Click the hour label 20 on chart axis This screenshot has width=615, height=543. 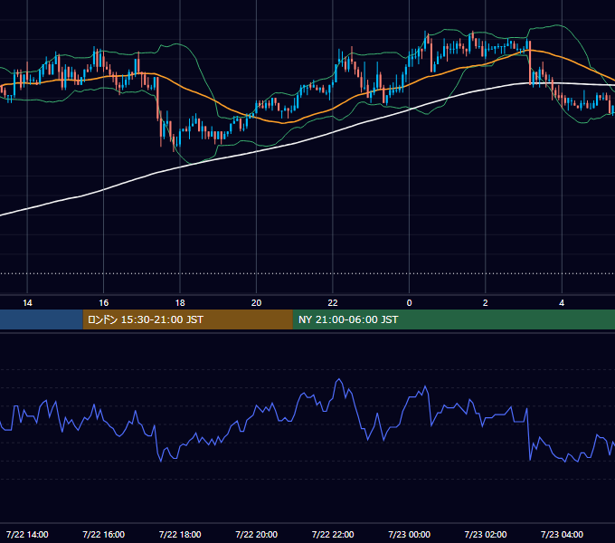[256, 303]
